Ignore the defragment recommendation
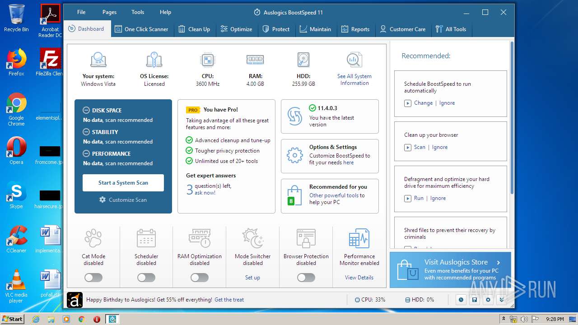The height and width of the screenshot is (325, 578). pyautogui.click(x=438, y=198)
